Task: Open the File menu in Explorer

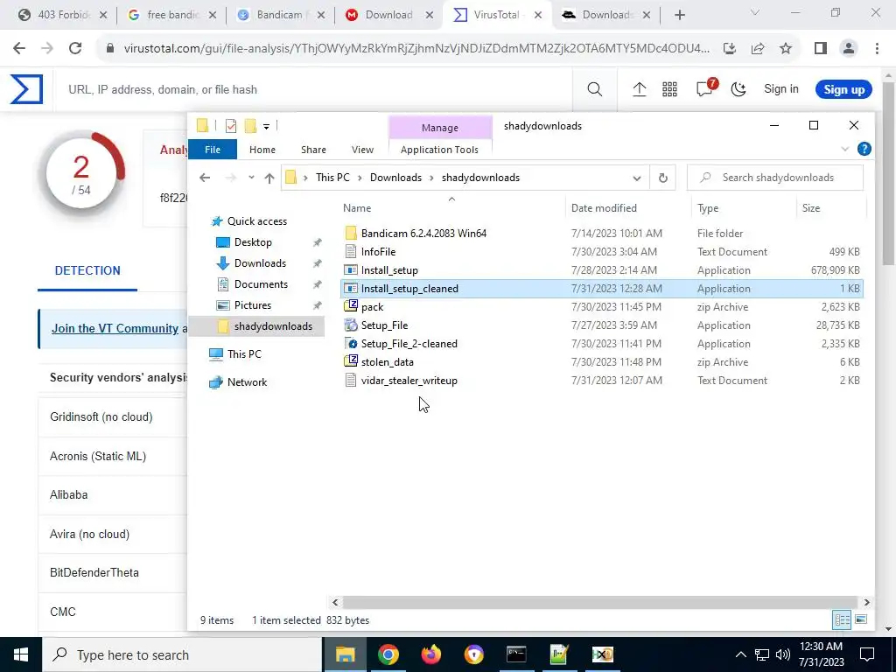Action: (212, 150)
